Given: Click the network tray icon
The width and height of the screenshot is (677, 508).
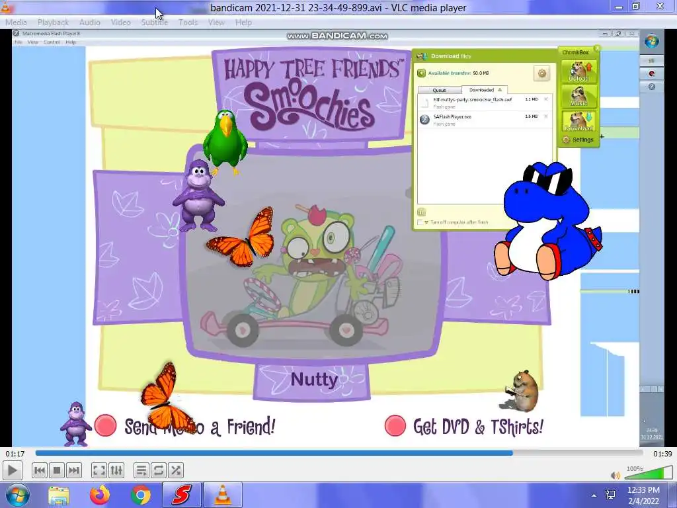Looking at the screenshot, I should 610,495.
